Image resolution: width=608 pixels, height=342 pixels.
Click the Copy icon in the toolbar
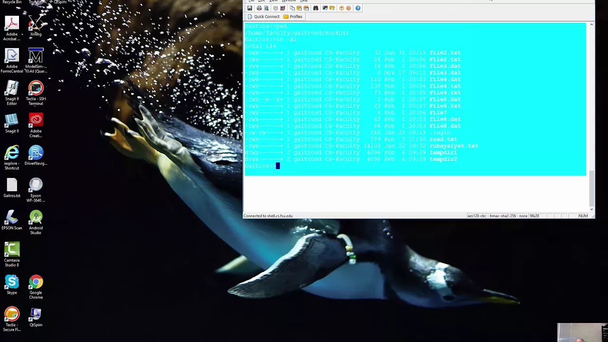tap(292, 8)
